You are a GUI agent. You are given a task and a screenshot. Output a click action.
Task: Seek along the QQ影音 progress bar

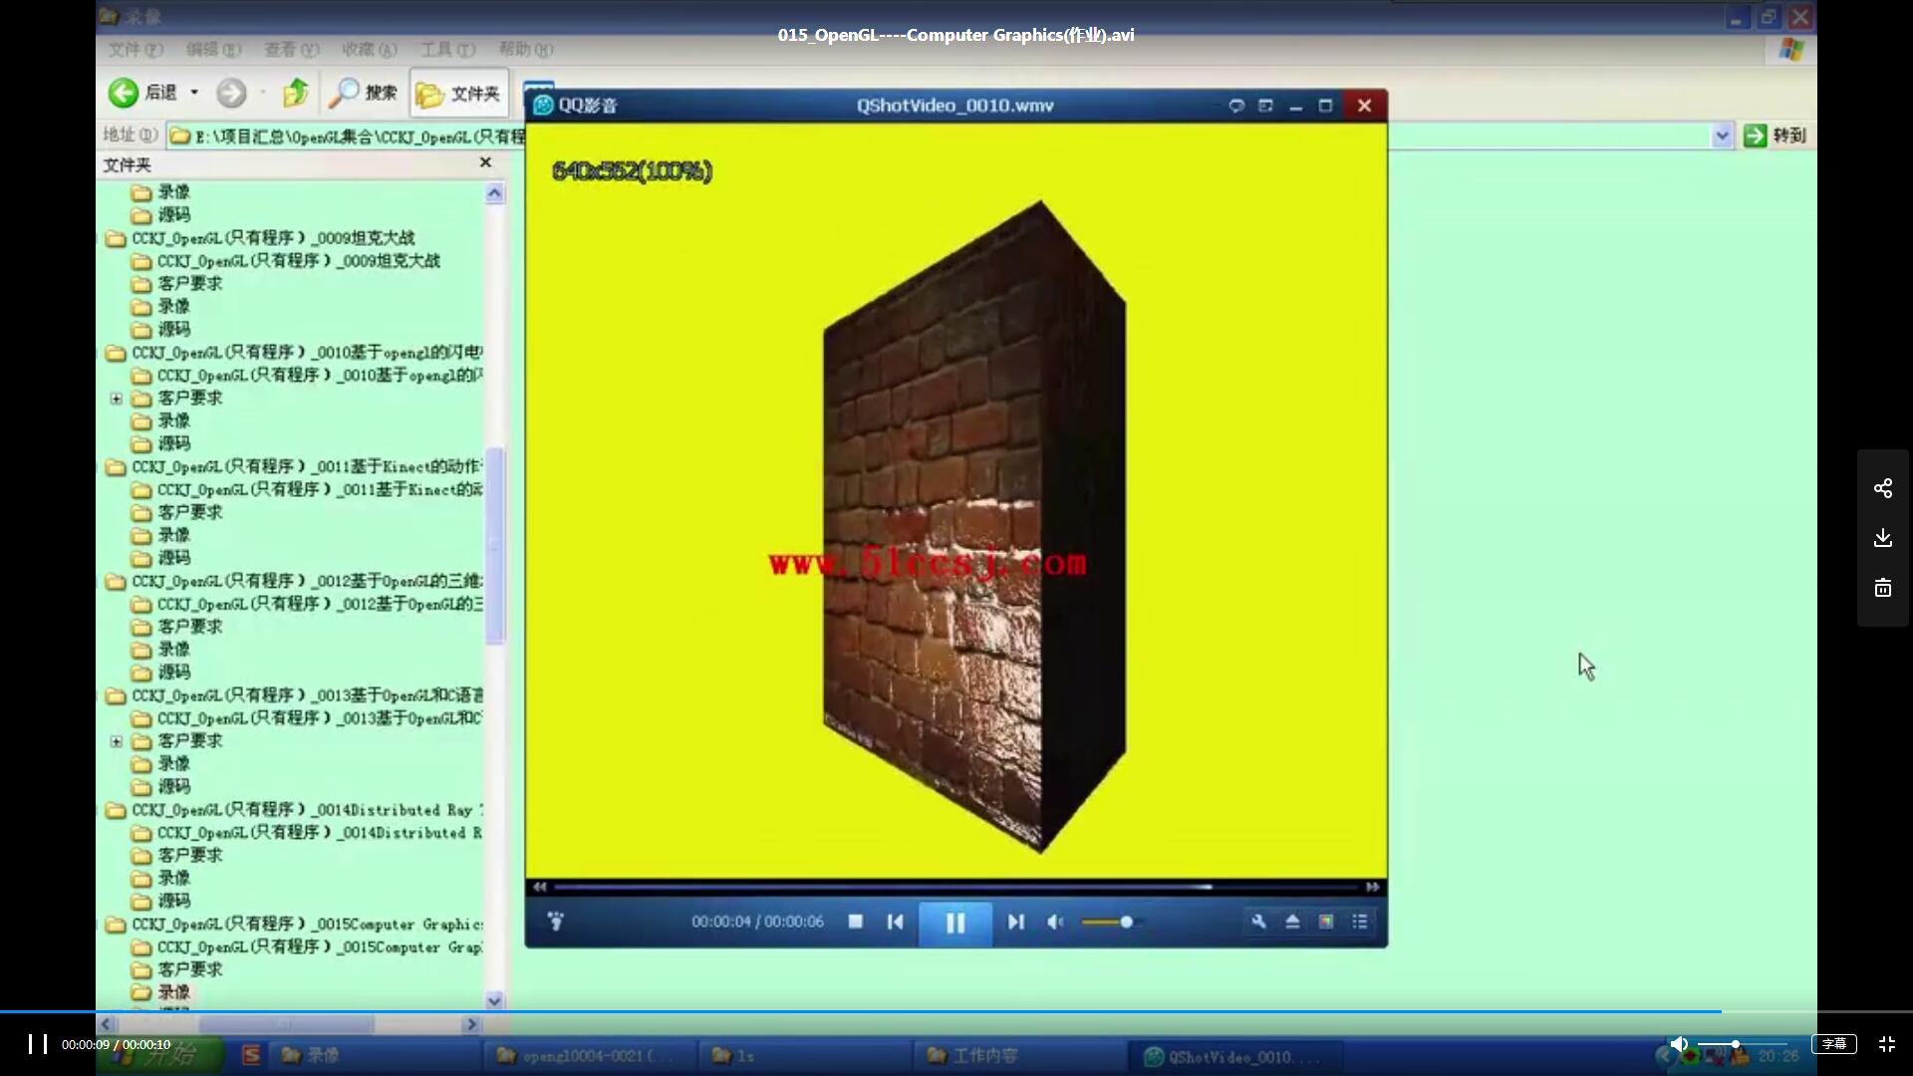(956, 887)
